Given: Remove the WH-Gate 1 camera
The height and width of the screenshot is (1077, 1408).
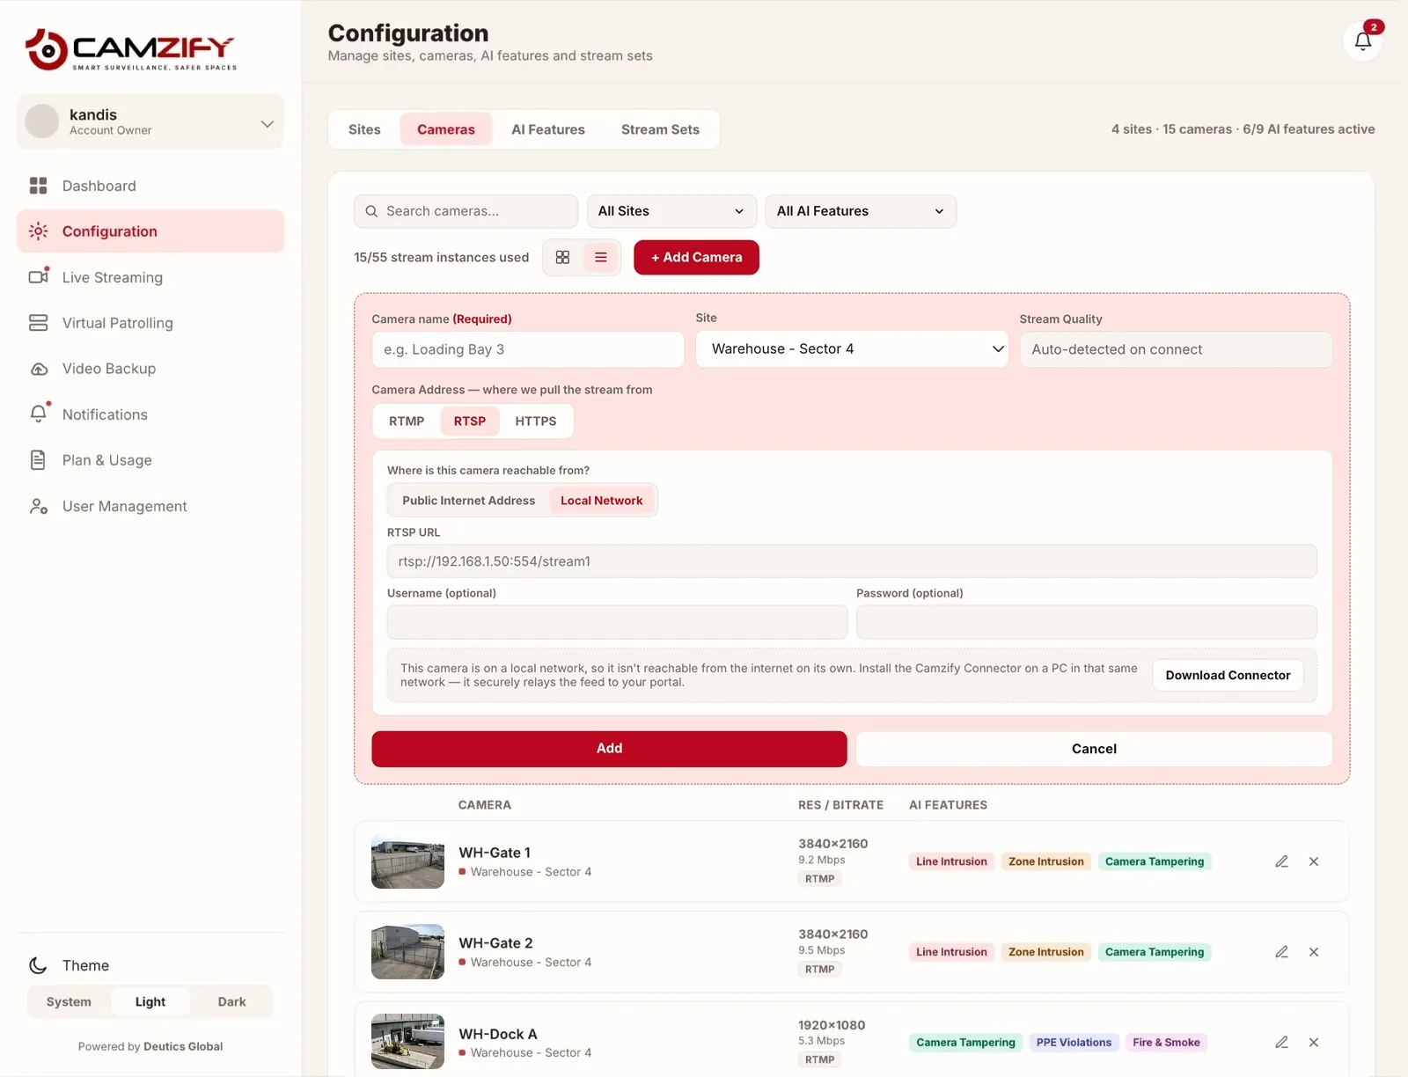Looking at the screenshot, I should (1314, 861).
